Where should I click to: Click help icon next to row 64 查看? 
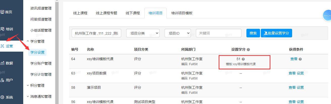tap(300, 59)
